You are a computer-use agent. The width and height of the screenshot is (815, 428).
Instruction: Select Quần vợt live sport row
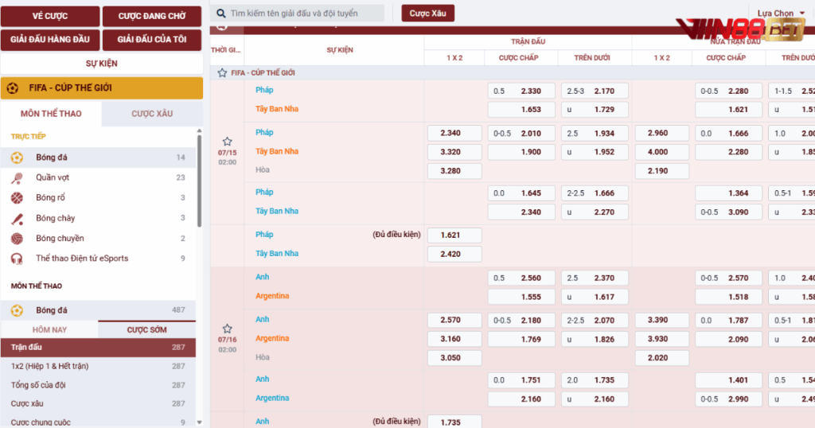point(98,177)
